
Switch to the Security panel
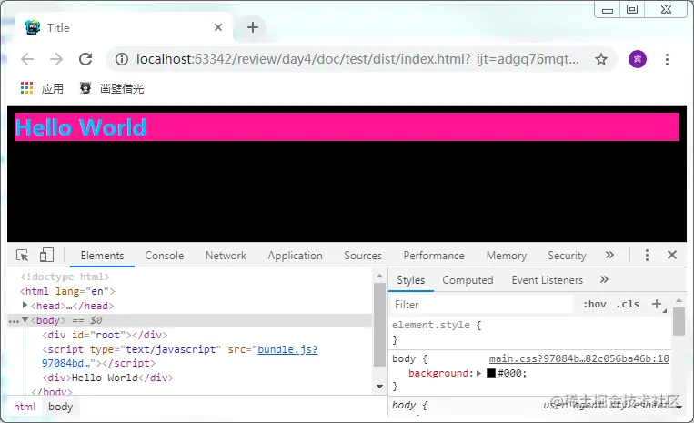[x=567, y=256]
